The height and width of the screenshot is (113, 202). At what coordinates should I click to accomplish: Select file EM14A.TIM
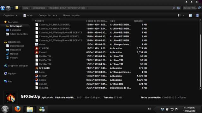point(45,64)
